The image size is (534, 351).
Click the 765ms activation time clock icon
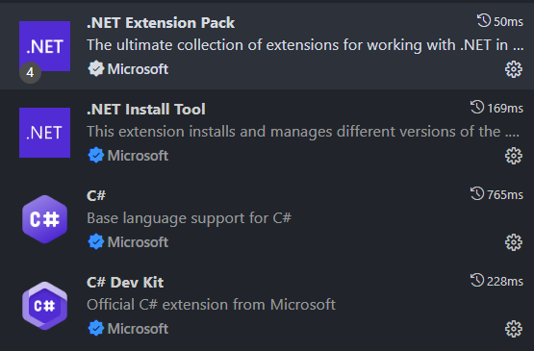click(x=477, y=193)
